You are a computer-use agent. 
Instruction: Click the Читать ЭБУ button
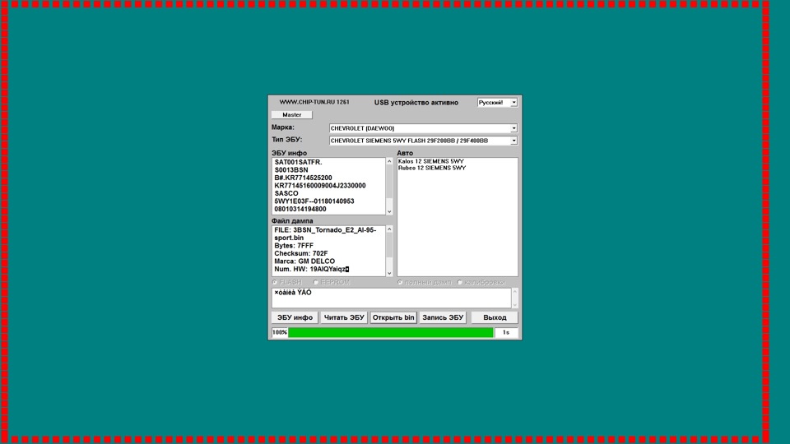tap(344, 317)
